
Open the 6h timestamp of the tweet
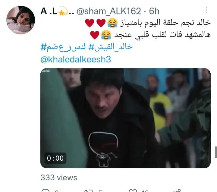click(154, 11)
